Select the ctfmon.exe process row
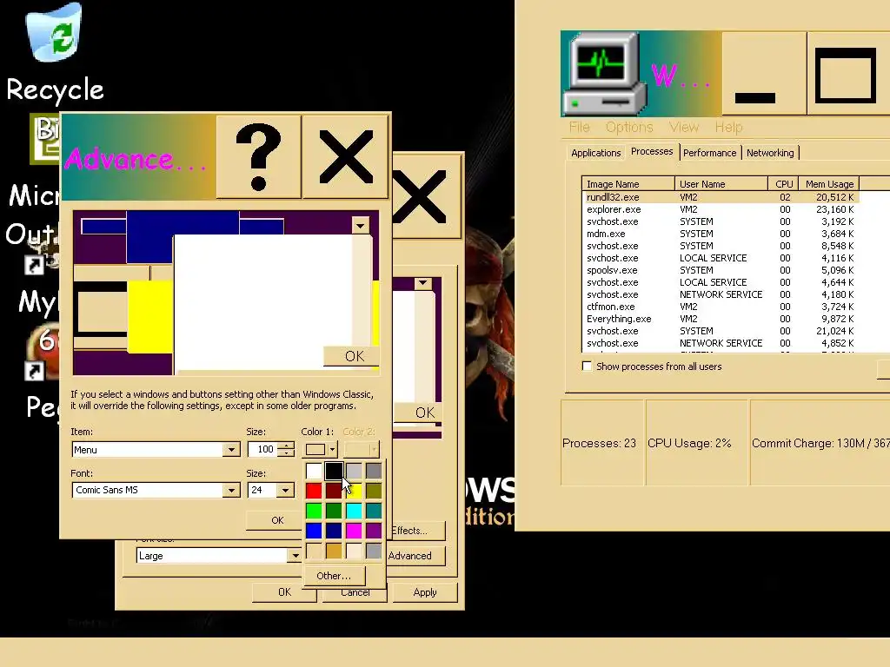This screenshot has height=667, width=890. tap(721, 307)
